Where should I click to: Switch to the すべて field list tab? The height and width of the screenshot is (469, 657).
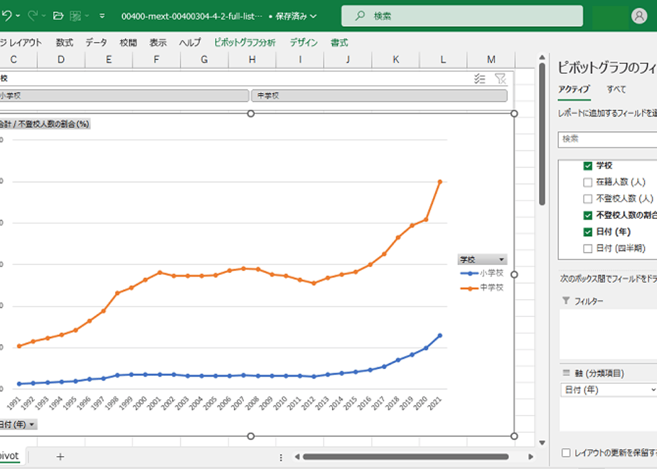616,90
